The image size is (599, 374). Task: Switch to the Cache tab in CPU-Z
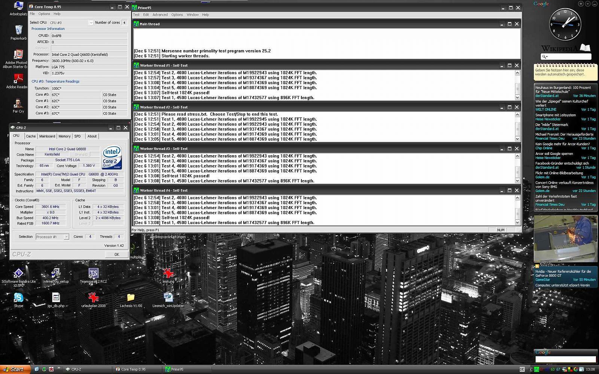(x=31, y=136)
